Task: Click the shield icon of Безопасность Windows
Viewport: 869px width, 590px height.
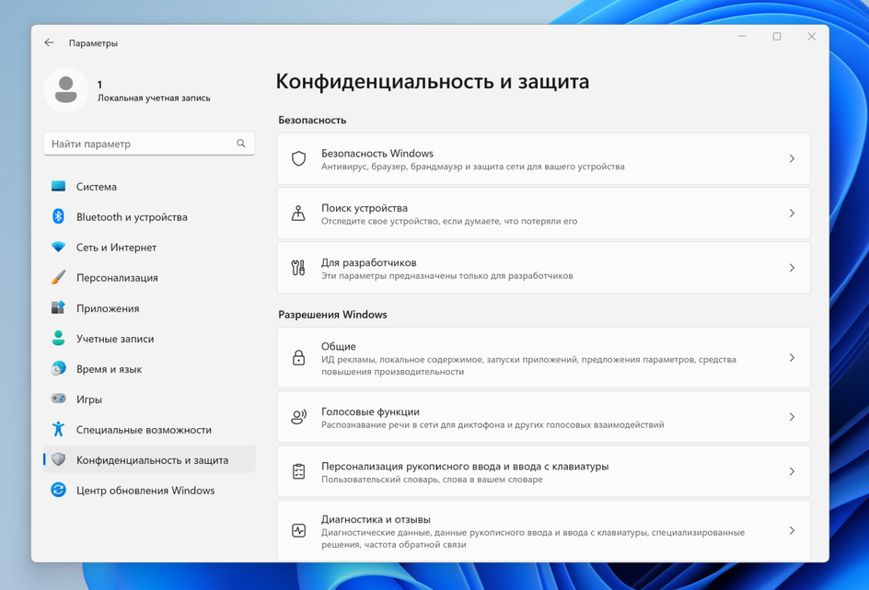Action: click(298, 159)
